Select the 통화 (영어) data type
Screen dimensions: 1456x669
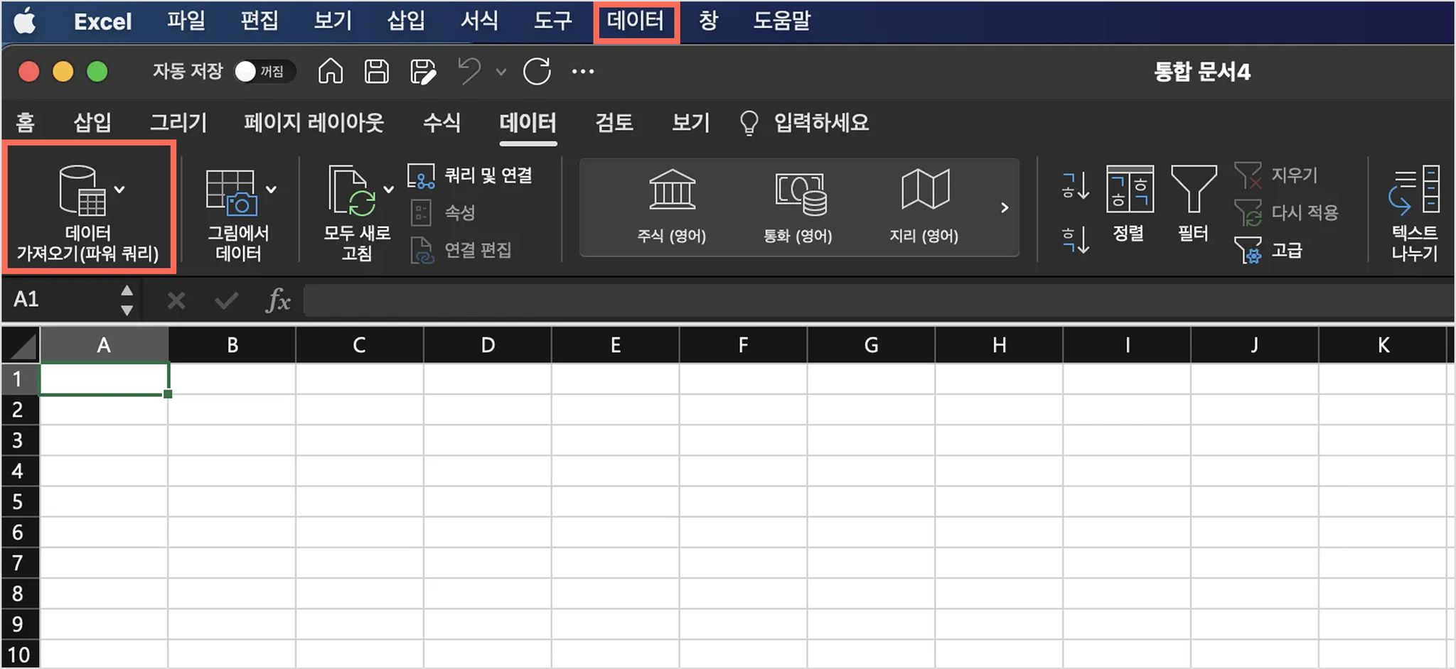point(798,207)
